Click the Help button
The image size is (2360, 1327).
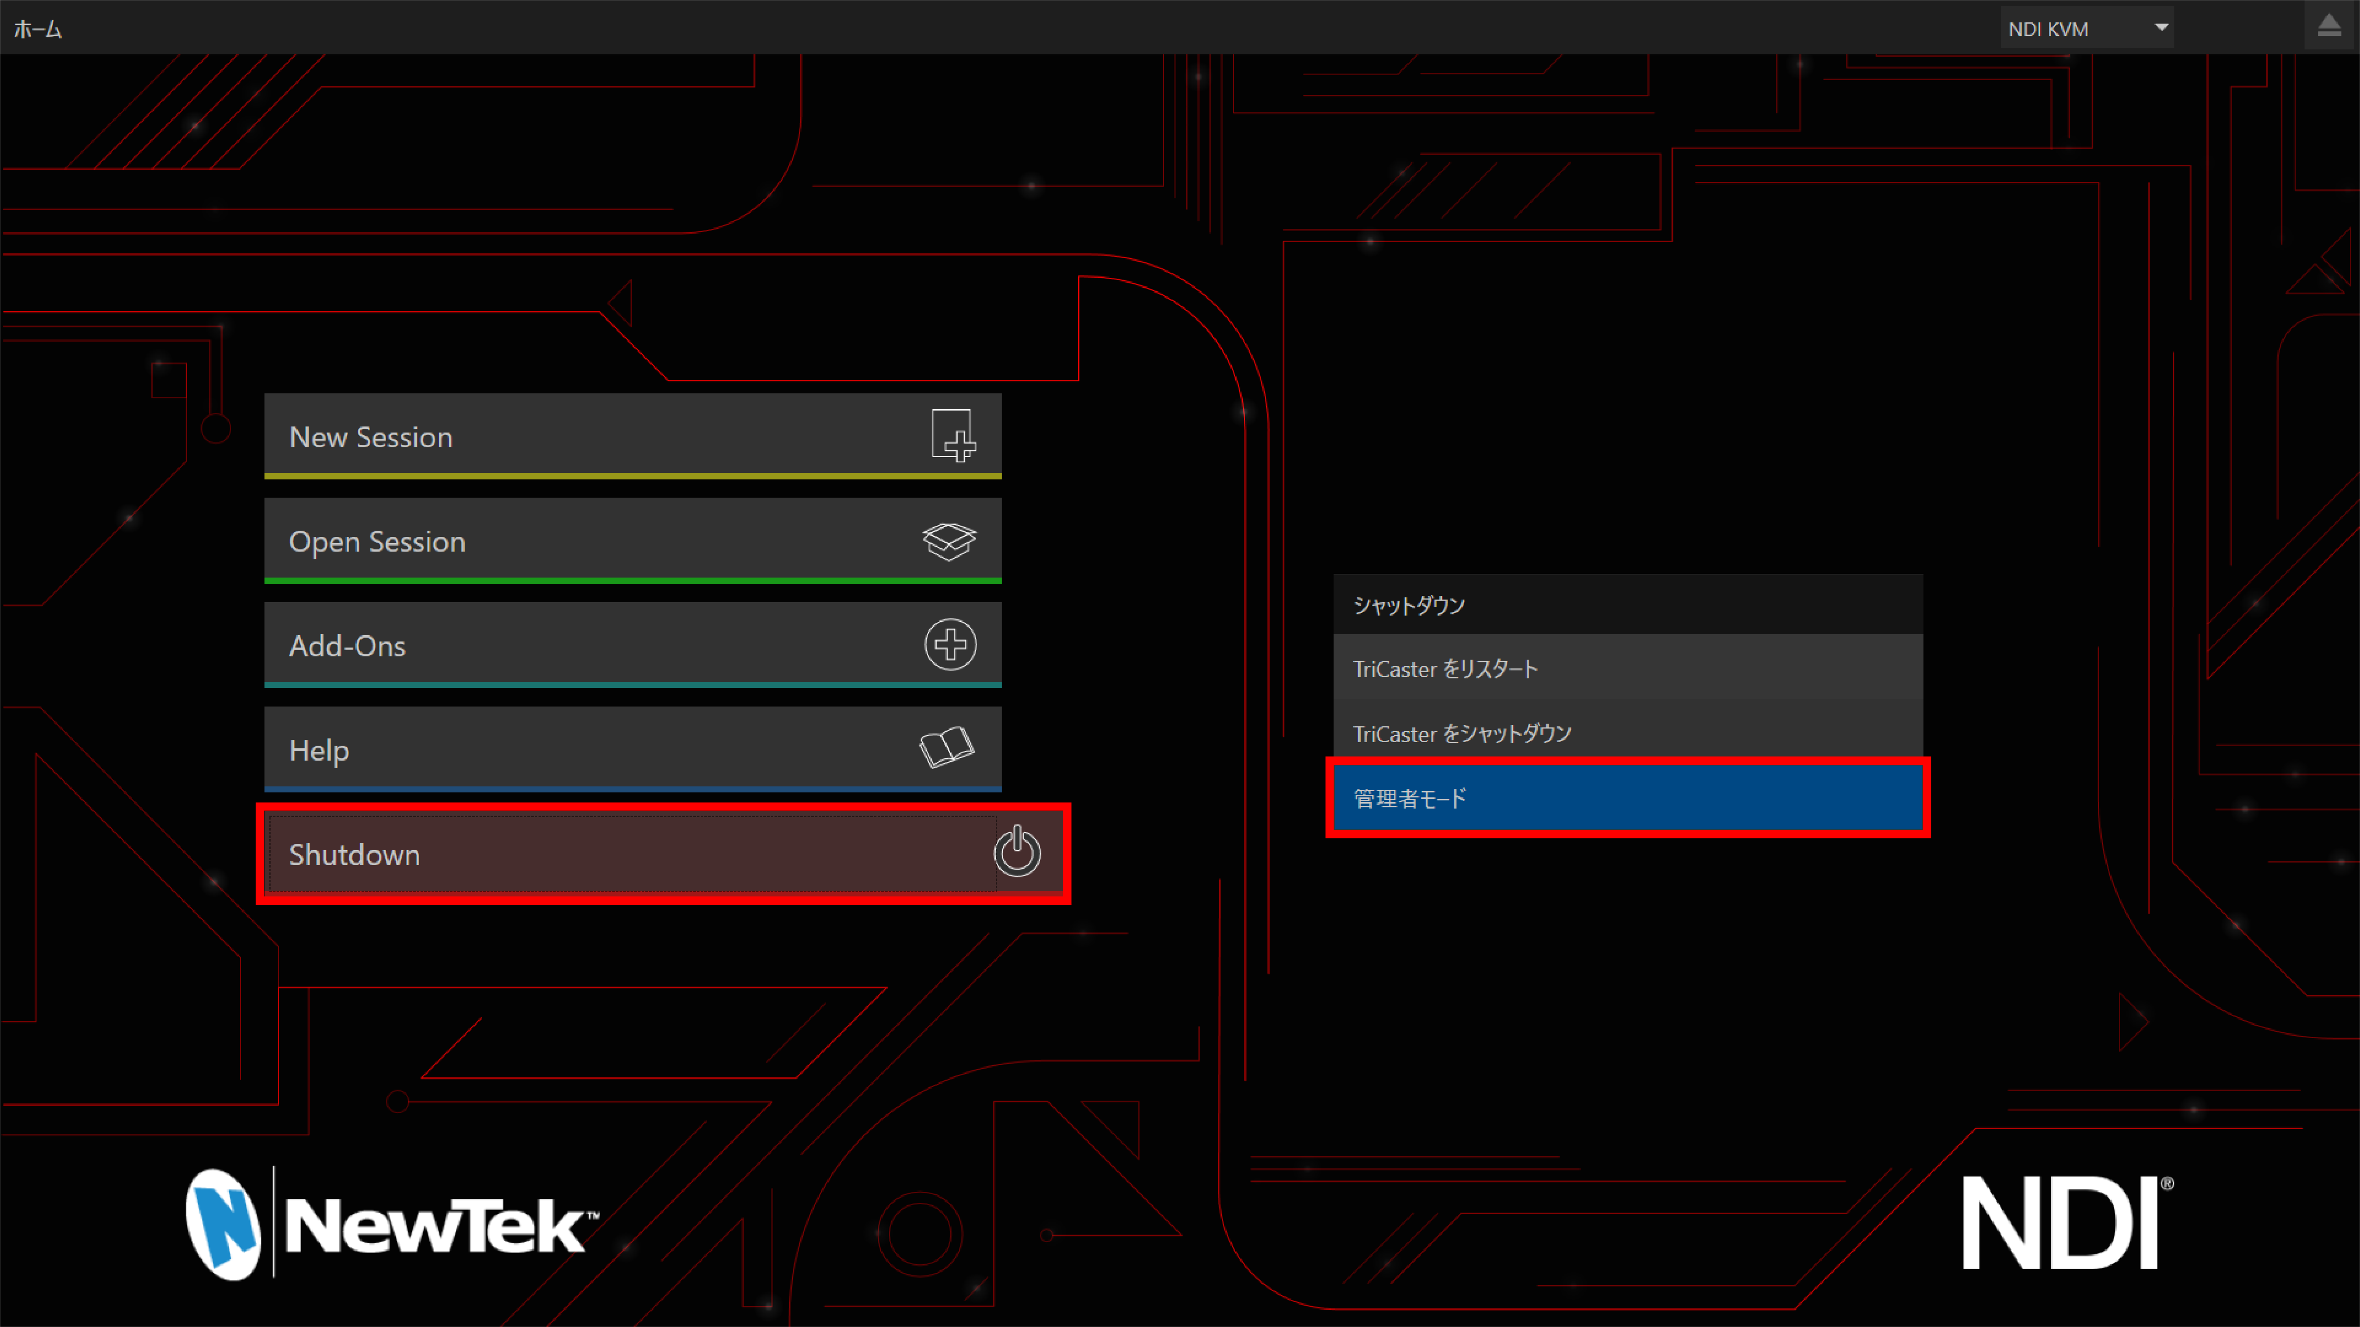pyautogui.click(x=632, y=748)
